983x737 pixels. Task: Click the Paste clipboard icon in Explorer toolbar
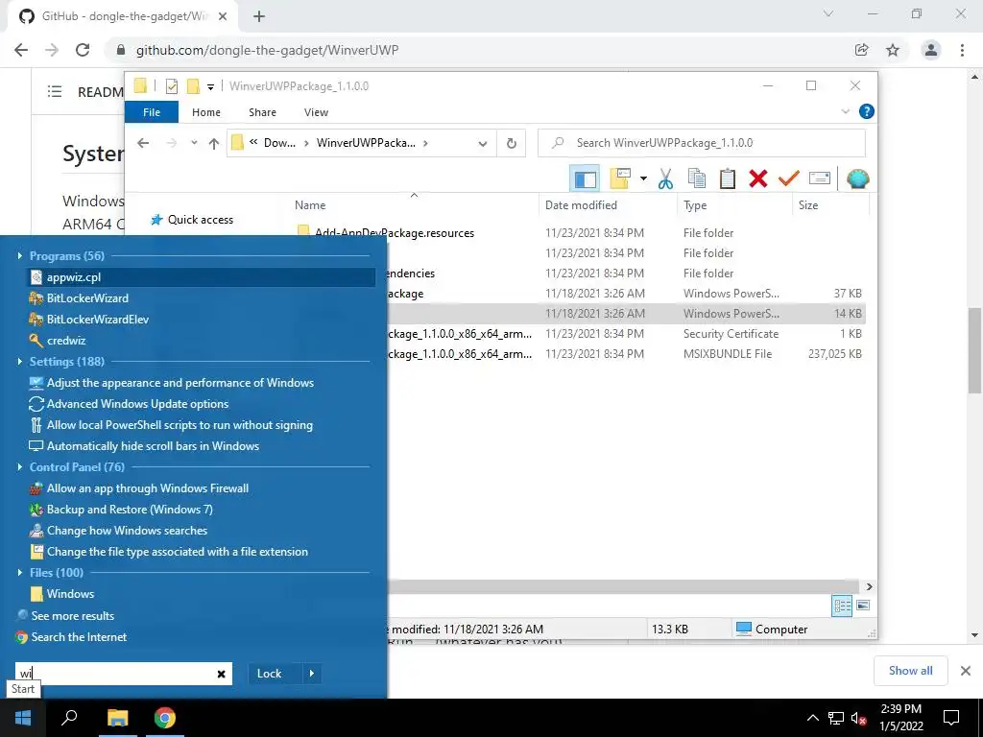[x=728, y=178]
